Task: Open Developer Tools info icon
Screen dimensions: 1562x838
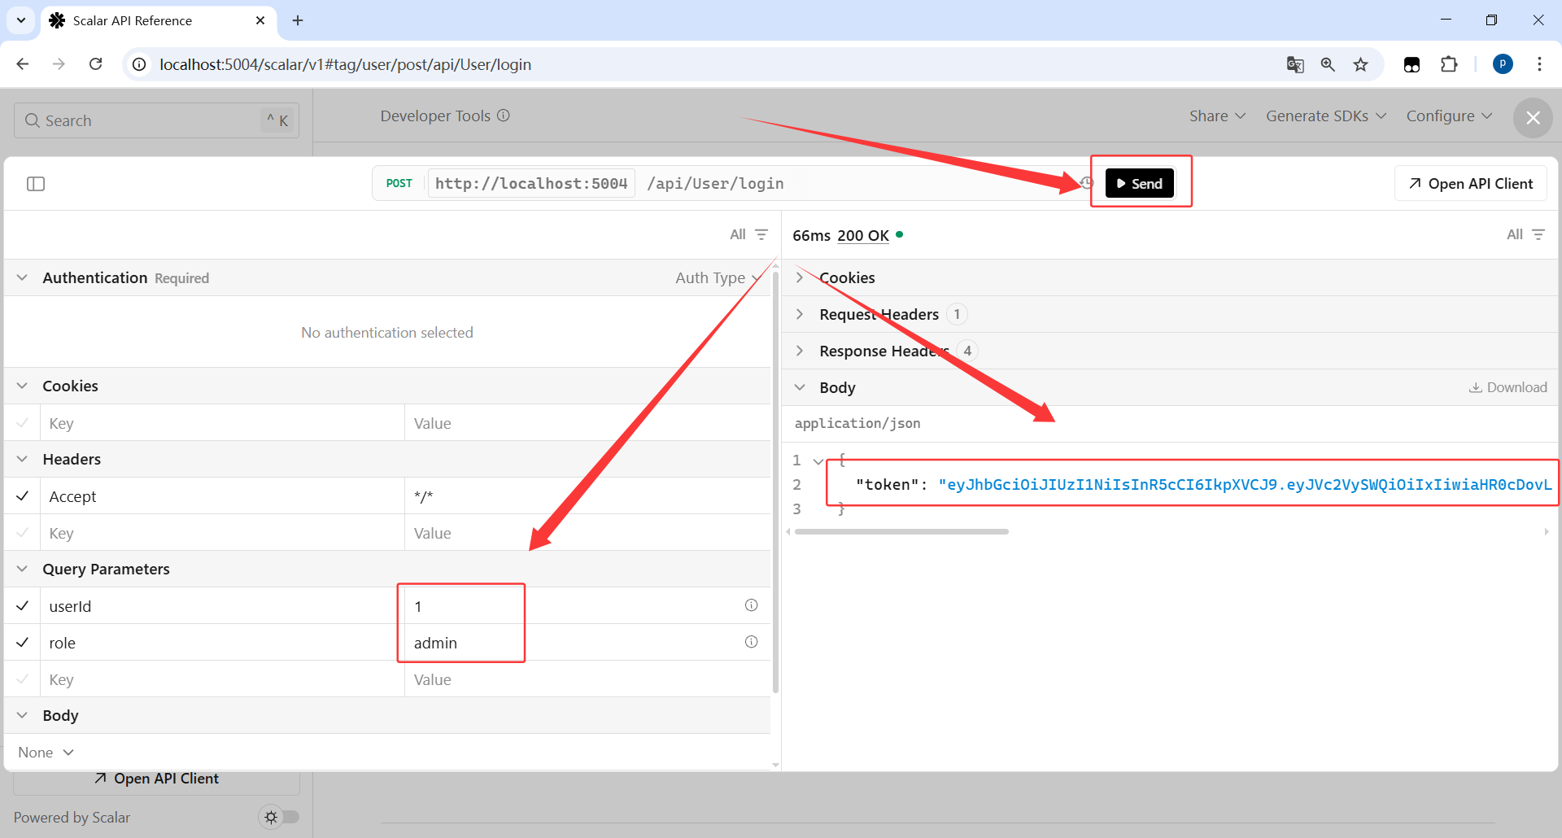Action: pos(504,116)
